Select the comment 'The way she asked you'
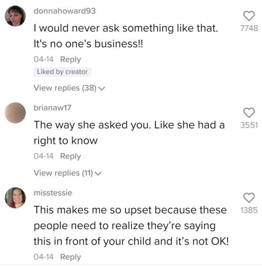This screenshot has width=262, height=266. click(x=129, y=125)
